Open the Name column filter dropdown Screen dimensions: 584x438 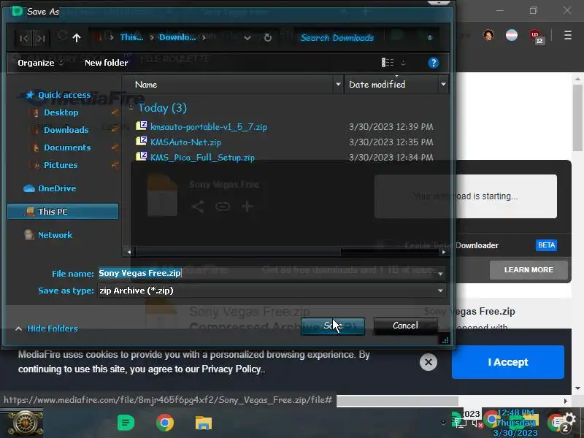point(338,85)
